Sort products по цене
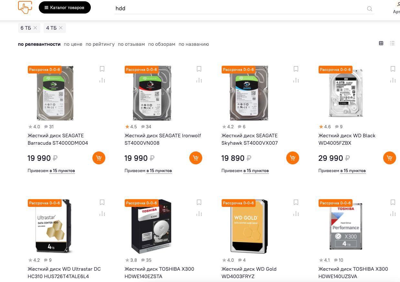The image size is (400, 282). tap(73, 44)
